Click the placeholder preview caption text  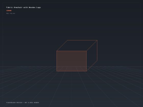pos(22,102)
